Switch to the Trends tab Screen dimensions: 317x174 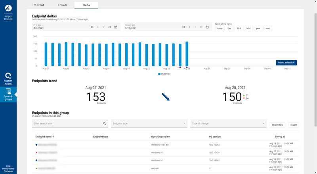point(62,5)
